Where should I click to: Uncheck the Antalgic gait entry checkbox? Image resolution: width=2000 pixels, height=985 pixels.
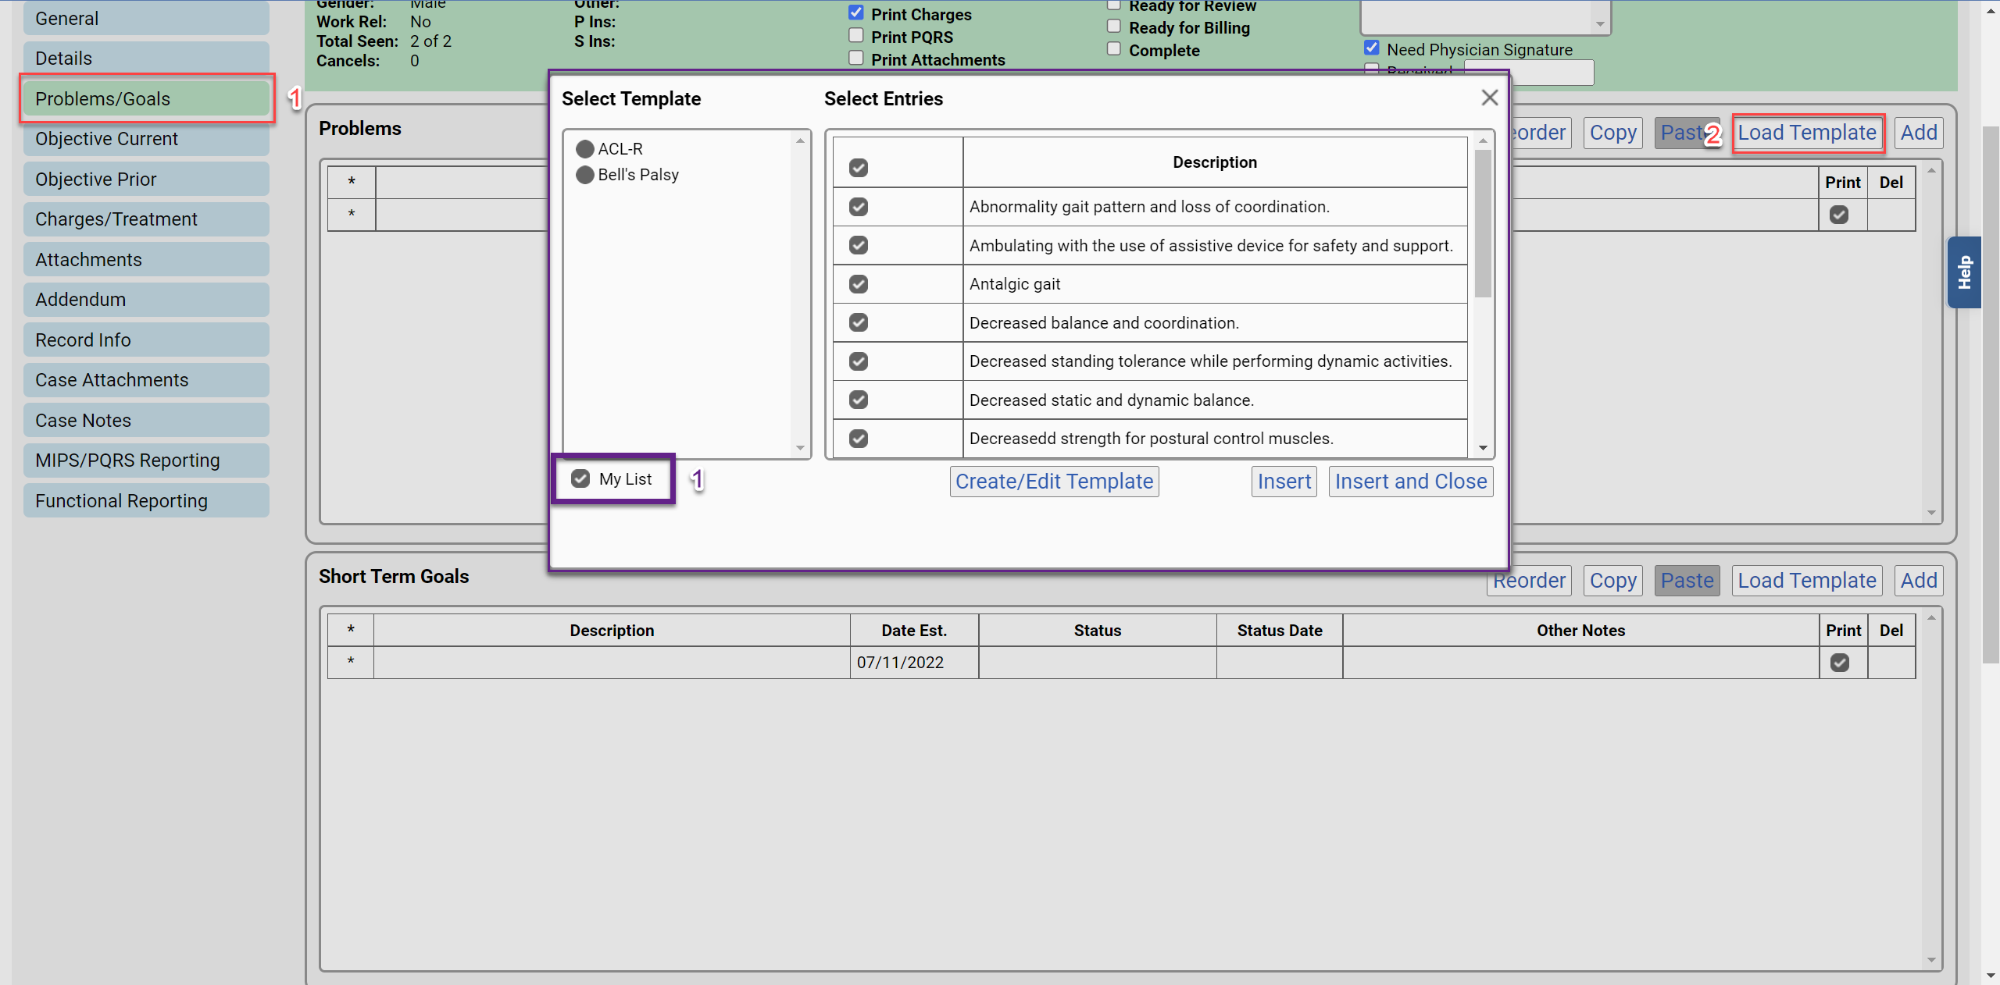(x=858, y=284)
